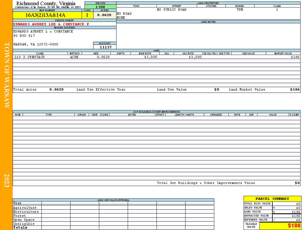Image resolution: width=302 pixels, height=230 pixels.
Task: Click Total Out Buildings value $0
Action: click(297, 183)
